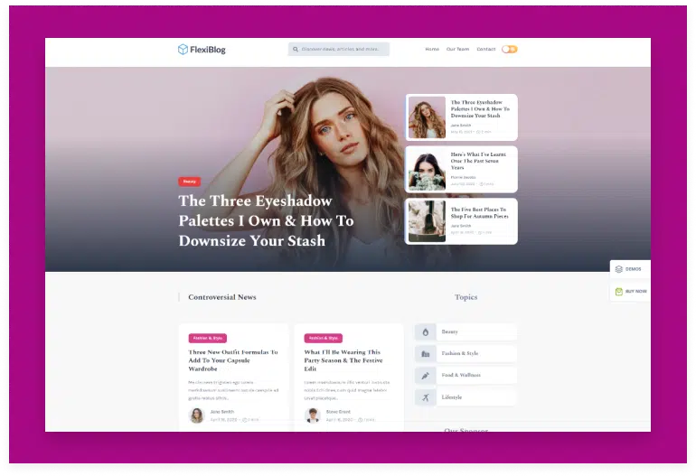Select the Food & Wellness topic
Screen dimensions: 696x476
466,376
